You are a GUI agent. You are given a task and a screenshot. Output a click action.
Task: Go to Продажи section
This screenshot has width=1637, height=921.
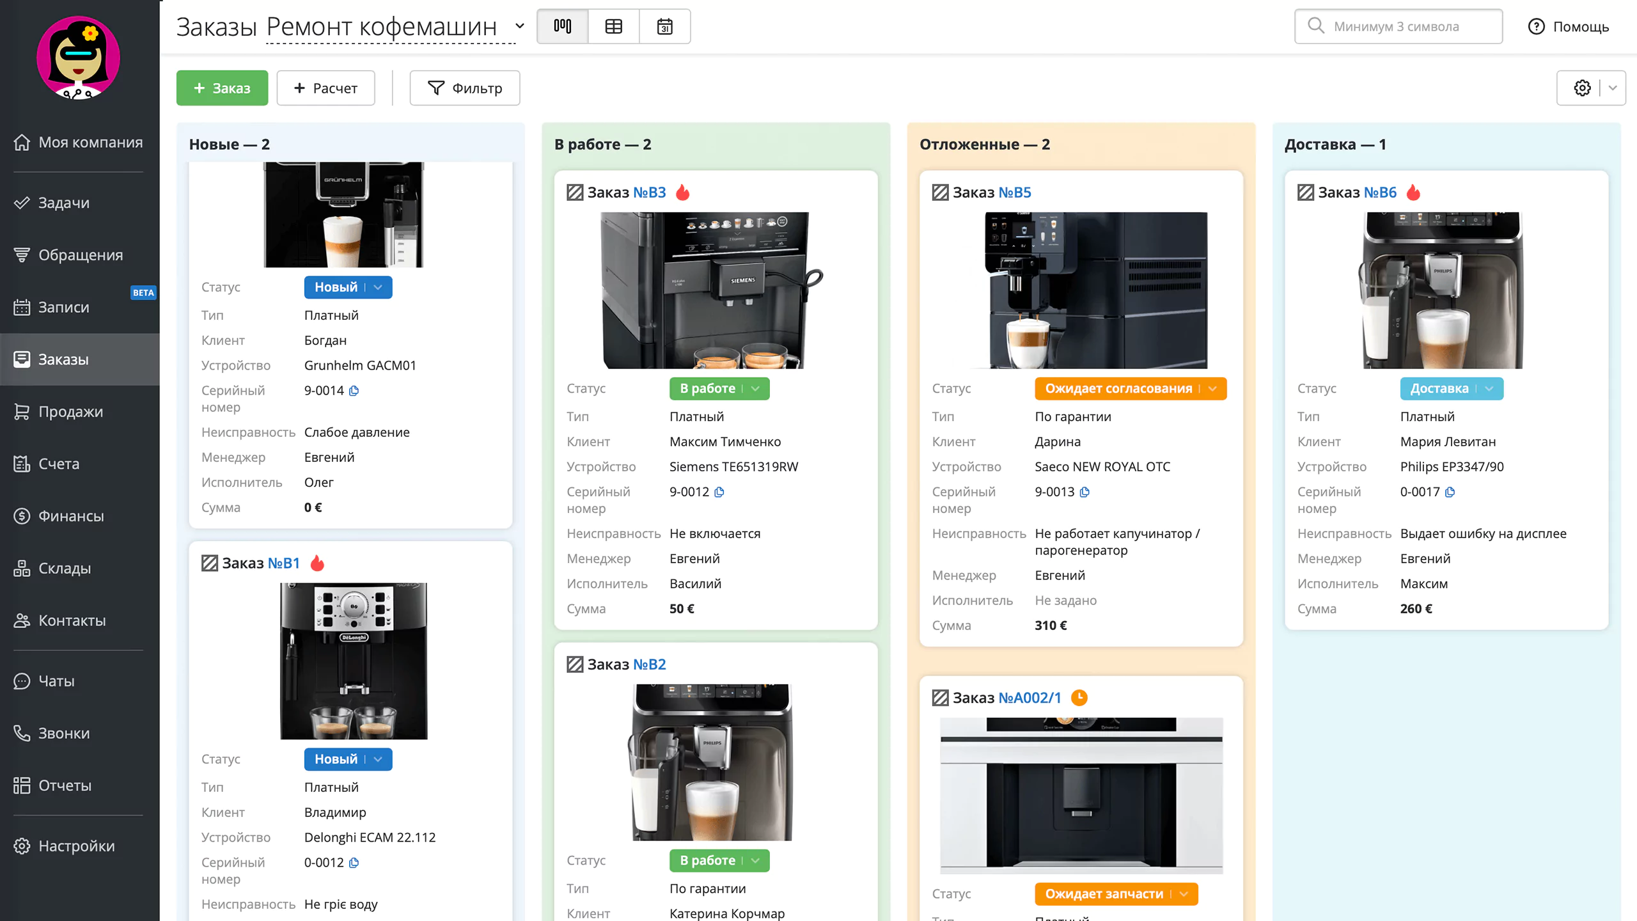click(x=79, y=411)
